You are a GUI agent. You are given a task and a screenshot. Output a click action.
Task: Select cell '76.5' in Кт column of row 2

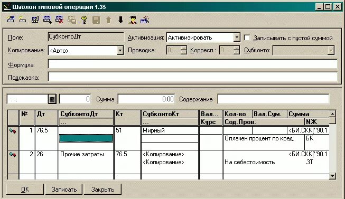127,162
